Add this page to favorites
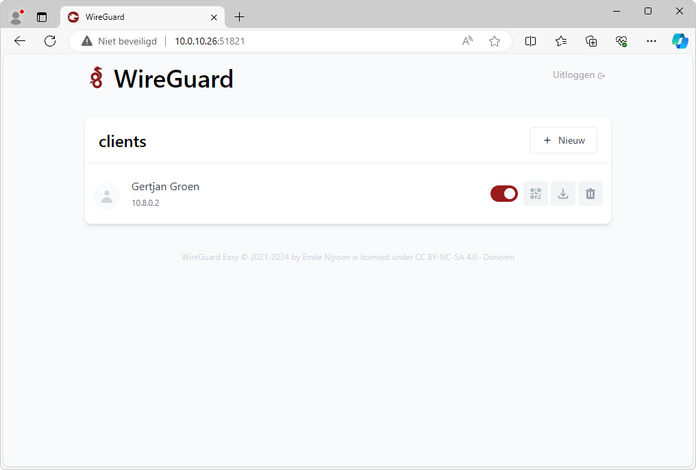Image resolution: width=696 pixels, height=470 pixels. click(x=495, y=41)
